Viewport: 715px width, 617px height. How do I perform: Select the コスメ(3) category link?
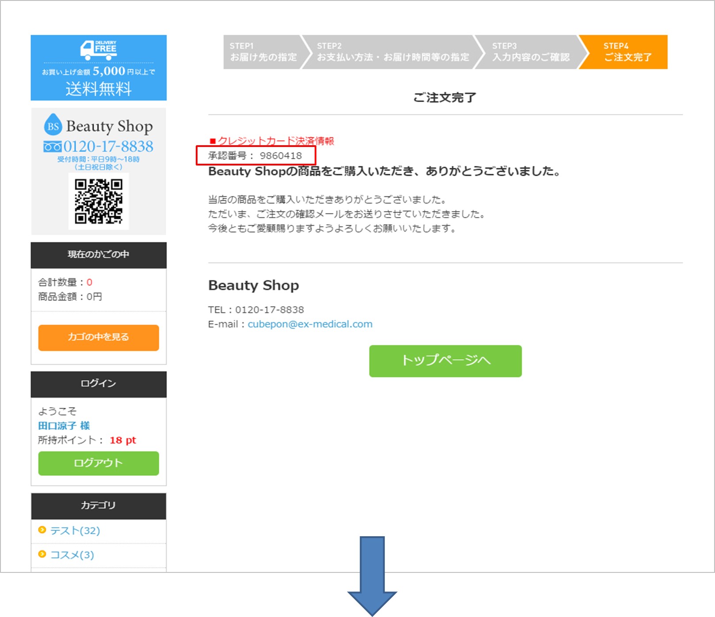click(x=72, y=554)
